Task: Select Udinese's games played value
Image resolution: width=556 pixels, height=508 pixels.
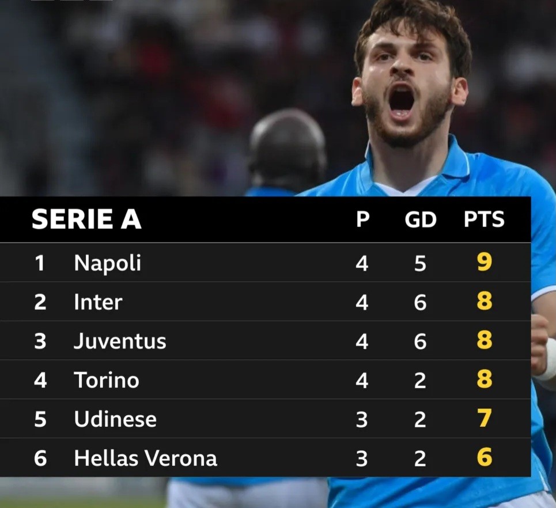Action: [x=362, y=420]
